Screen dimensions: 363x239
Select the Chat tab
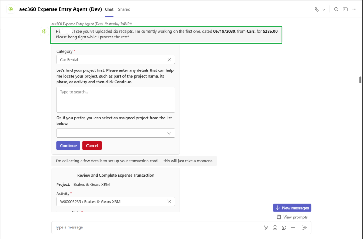tap(109, 9)
